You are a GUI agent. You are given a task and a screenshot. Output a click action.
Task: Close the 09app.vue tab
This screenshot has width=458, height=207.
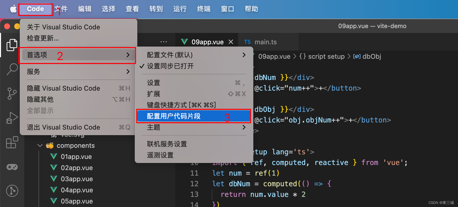click(x=231, y=42)
